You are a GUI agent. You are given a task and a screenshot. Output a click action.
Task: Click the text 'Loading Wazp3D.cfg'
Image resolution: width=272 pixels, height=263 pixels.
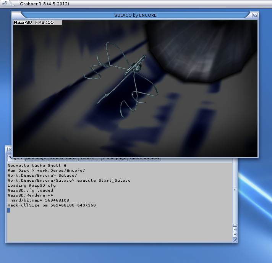coord(32,186)
